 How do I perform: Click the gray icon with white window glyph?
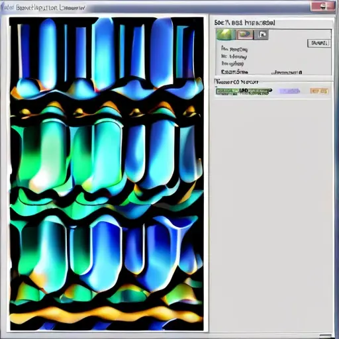click(262, 34)
